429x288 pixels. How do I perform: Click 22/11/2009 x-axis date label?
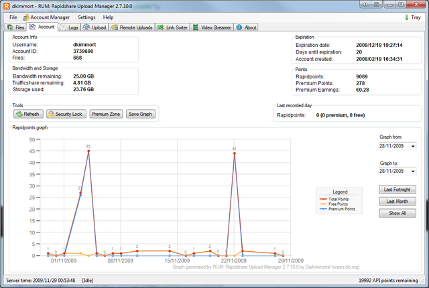[x=234, y=261]
